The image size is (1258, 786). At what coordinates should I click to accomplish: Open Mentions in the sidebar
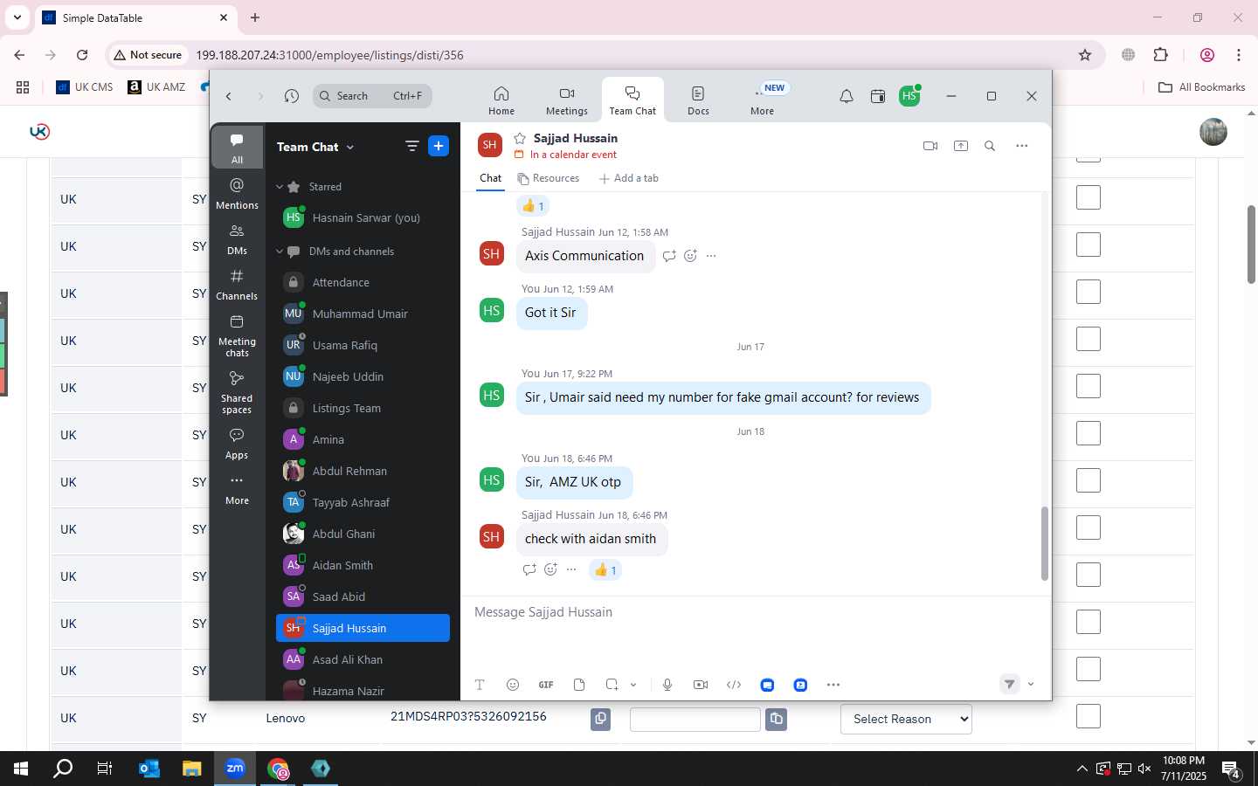pyautogui.click(x=237, y=193)
